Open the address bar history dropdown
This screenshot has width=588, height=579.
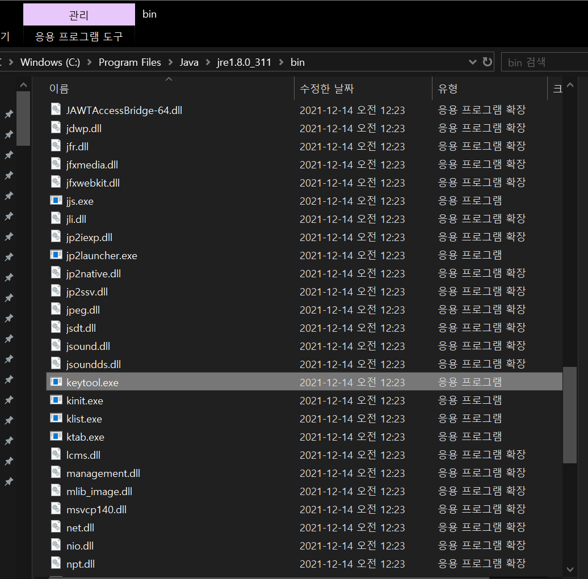click(473, 62)
